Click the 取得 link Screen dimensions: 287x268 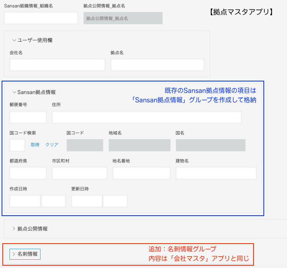point(35,145)
